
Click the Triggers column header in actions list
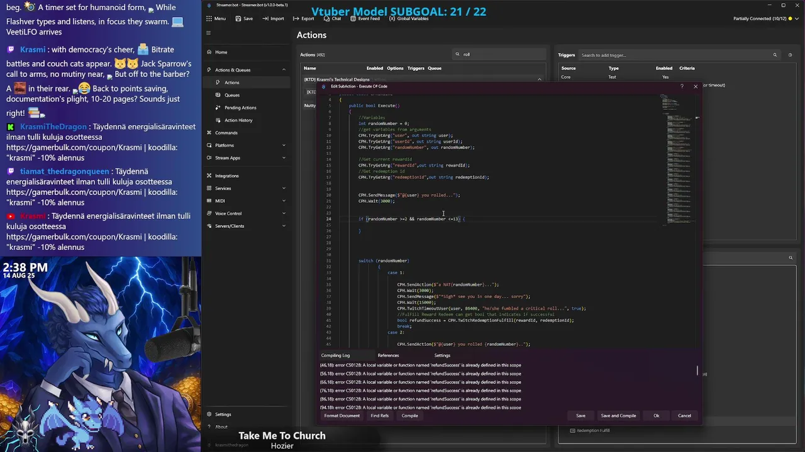(416, 68)
